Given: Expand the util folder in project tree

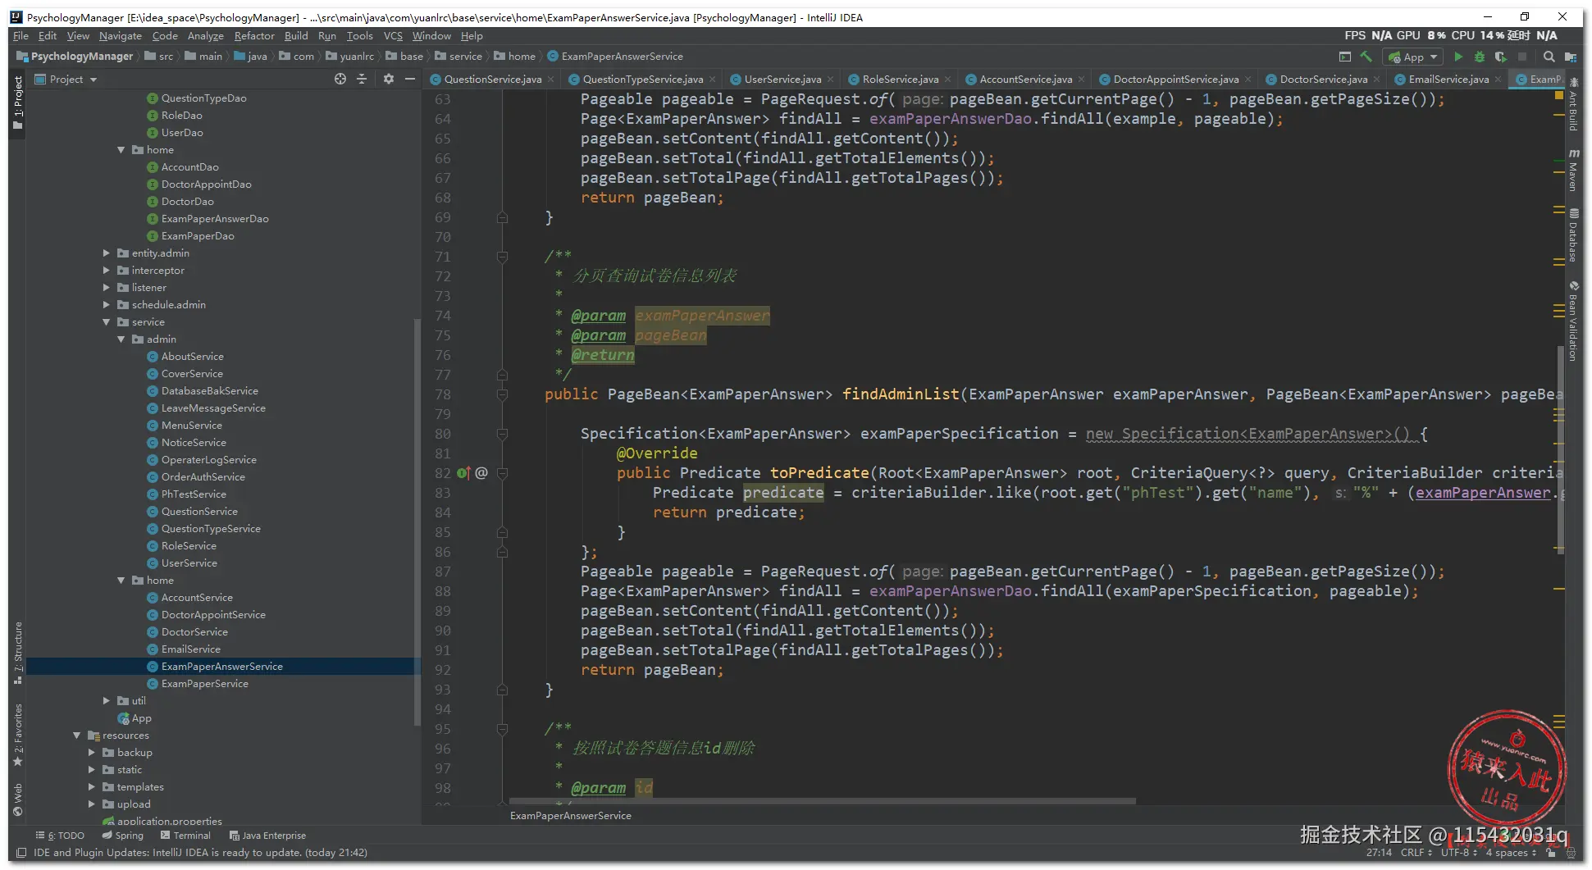Looking at the screenshot, I should pos(107,701).
